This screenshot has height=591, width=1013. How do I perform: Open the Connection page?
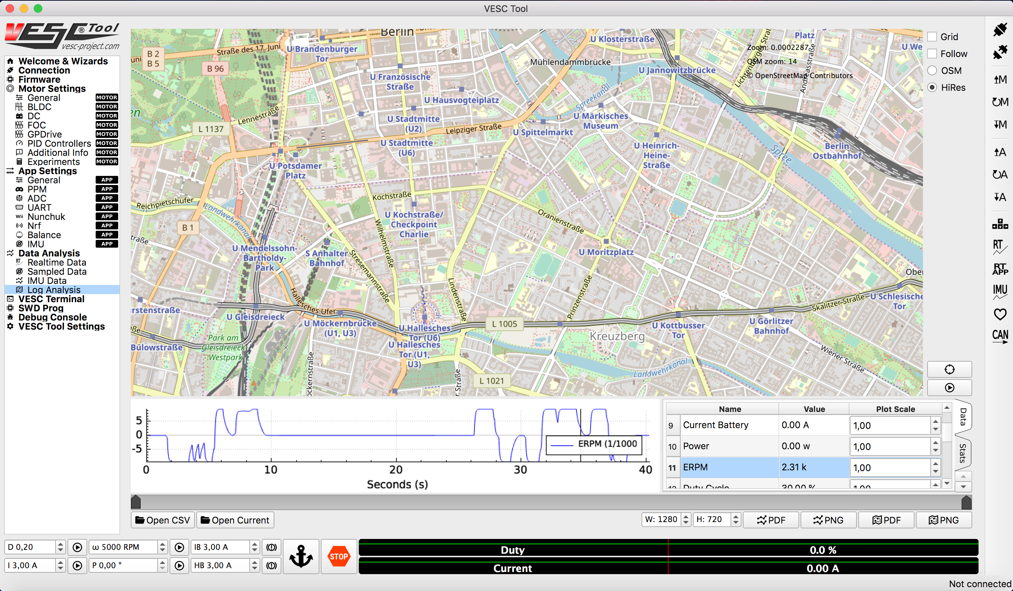point(44,70)
